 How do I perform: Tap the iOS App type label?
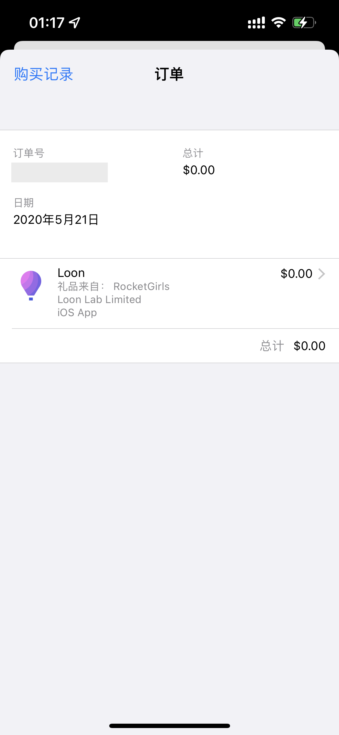coord(77,313)
